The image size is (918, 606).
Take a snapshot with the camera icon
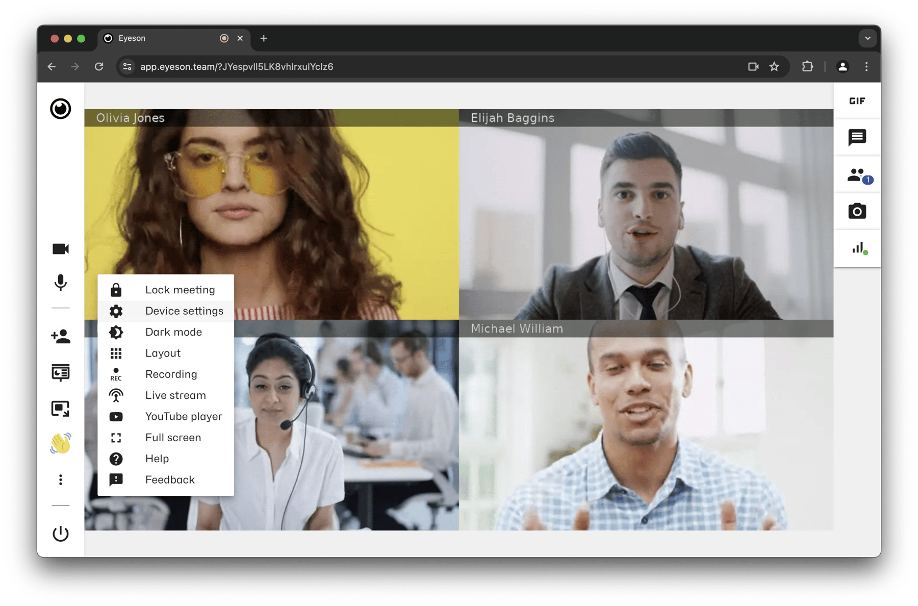[x=857, y=211]
